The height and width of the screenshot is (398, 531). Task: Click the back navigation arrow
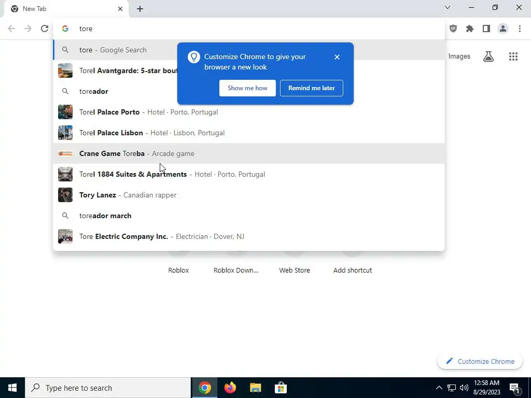[11, 29]
